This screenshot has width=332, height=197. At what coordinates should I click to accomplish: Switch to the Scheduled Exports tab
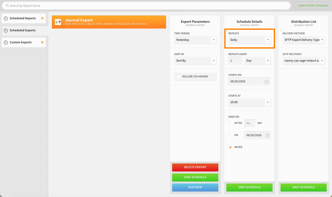click(x=25, y=30)
